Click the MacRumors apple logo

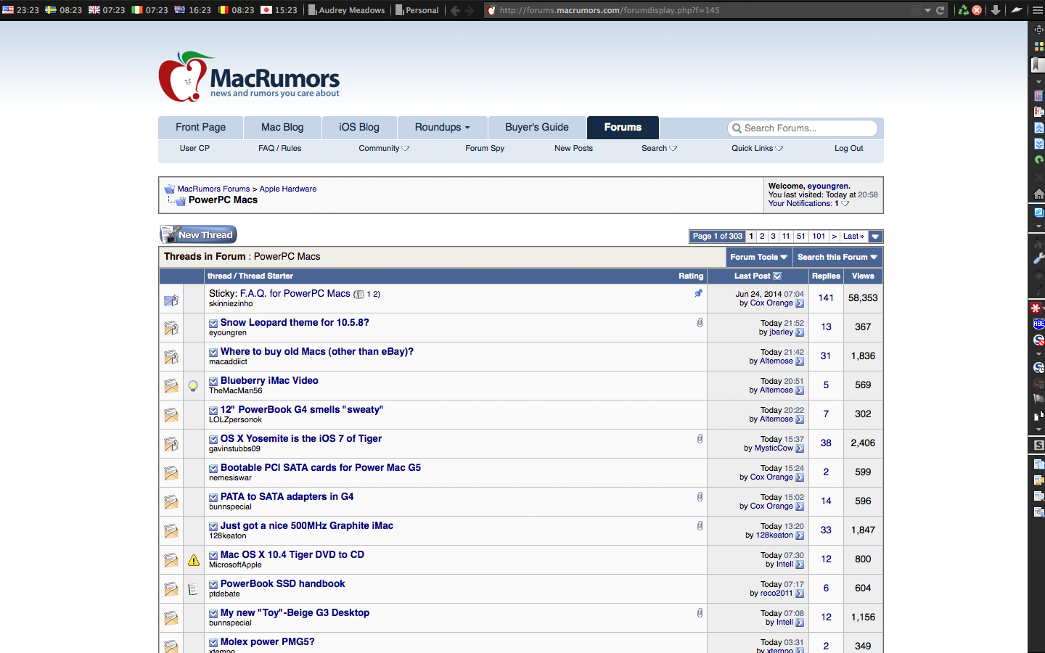185,77
